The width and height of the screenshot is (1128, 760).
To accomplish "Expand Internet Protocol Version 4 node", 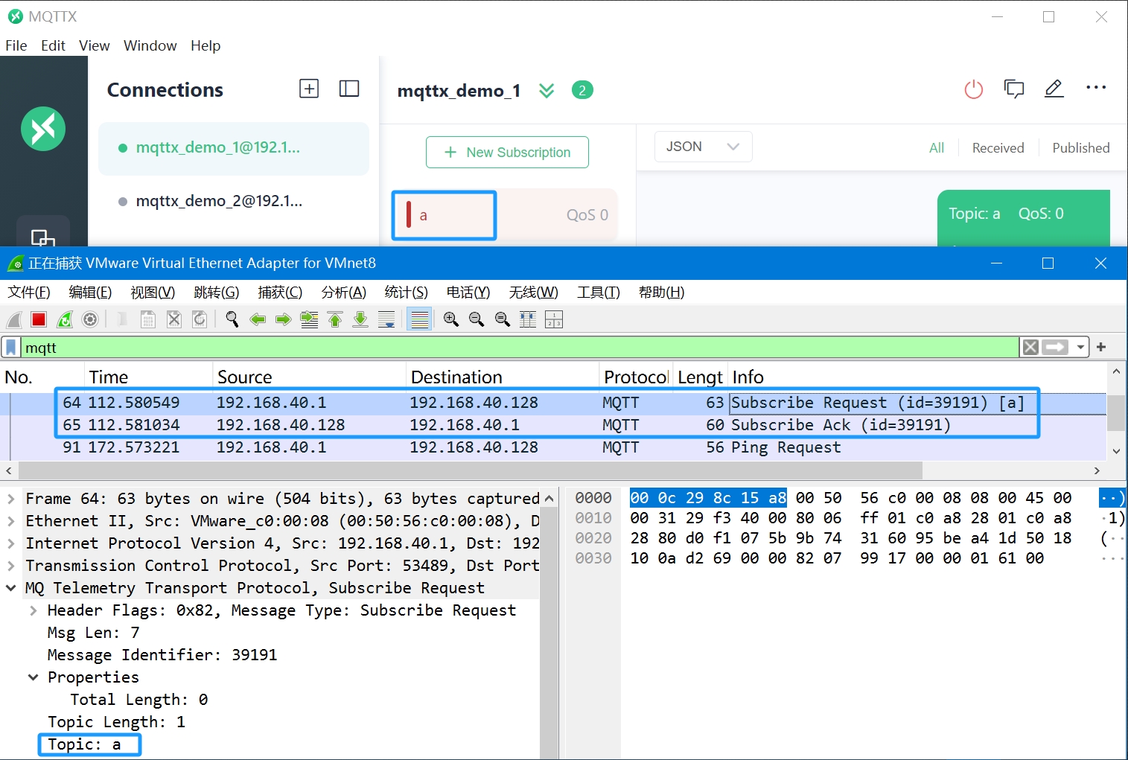I will pos(11,543).
